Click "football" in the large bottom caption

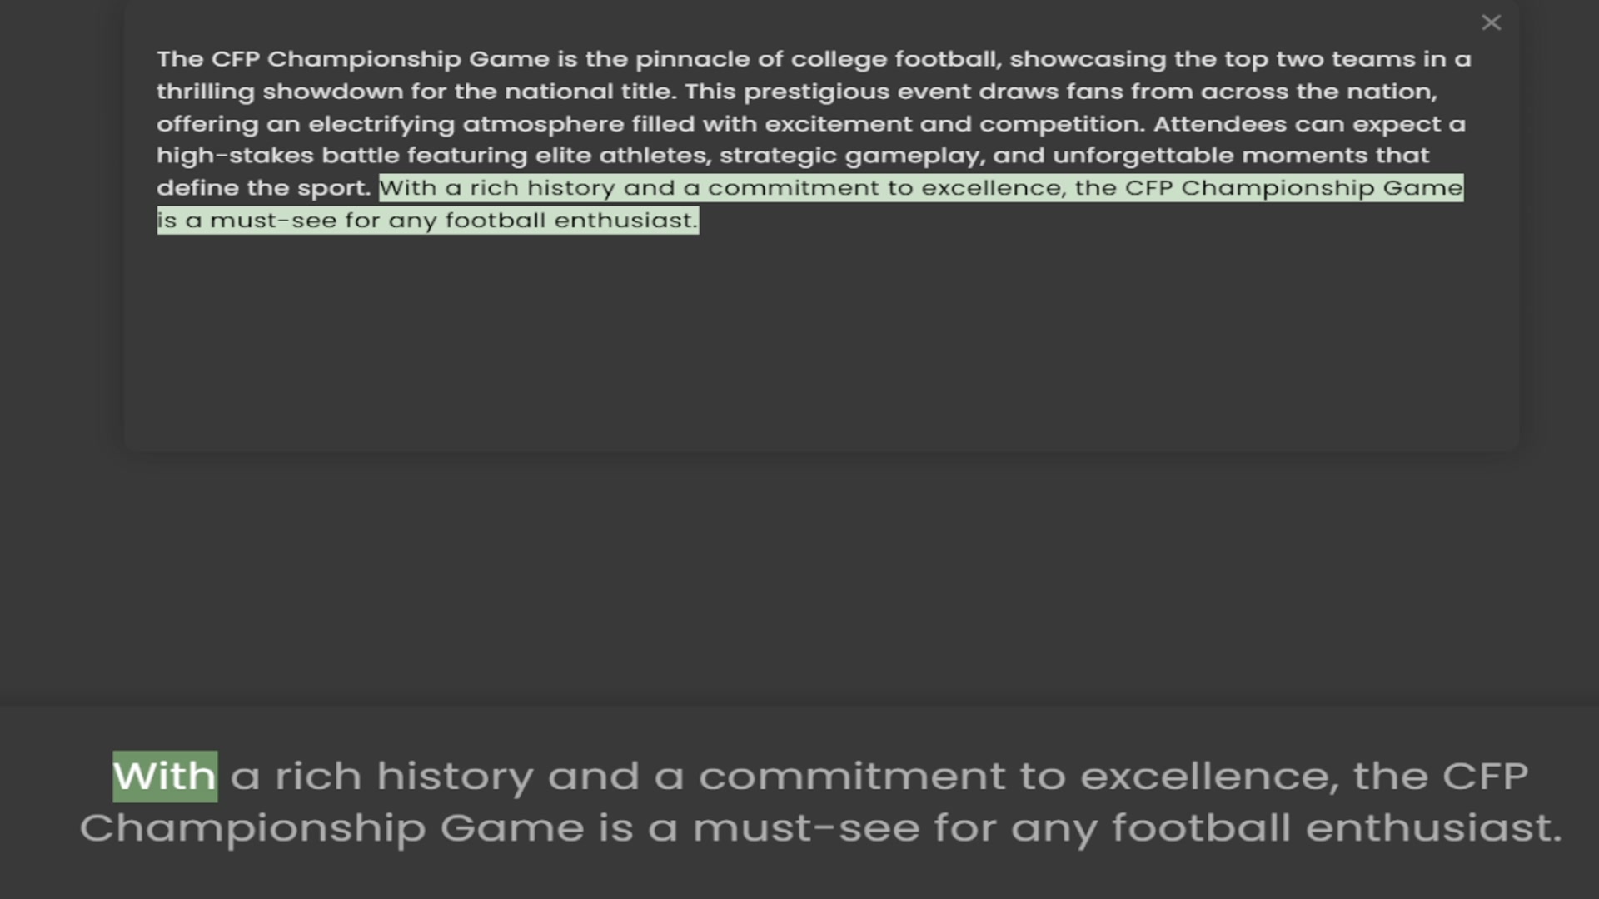1201,829
